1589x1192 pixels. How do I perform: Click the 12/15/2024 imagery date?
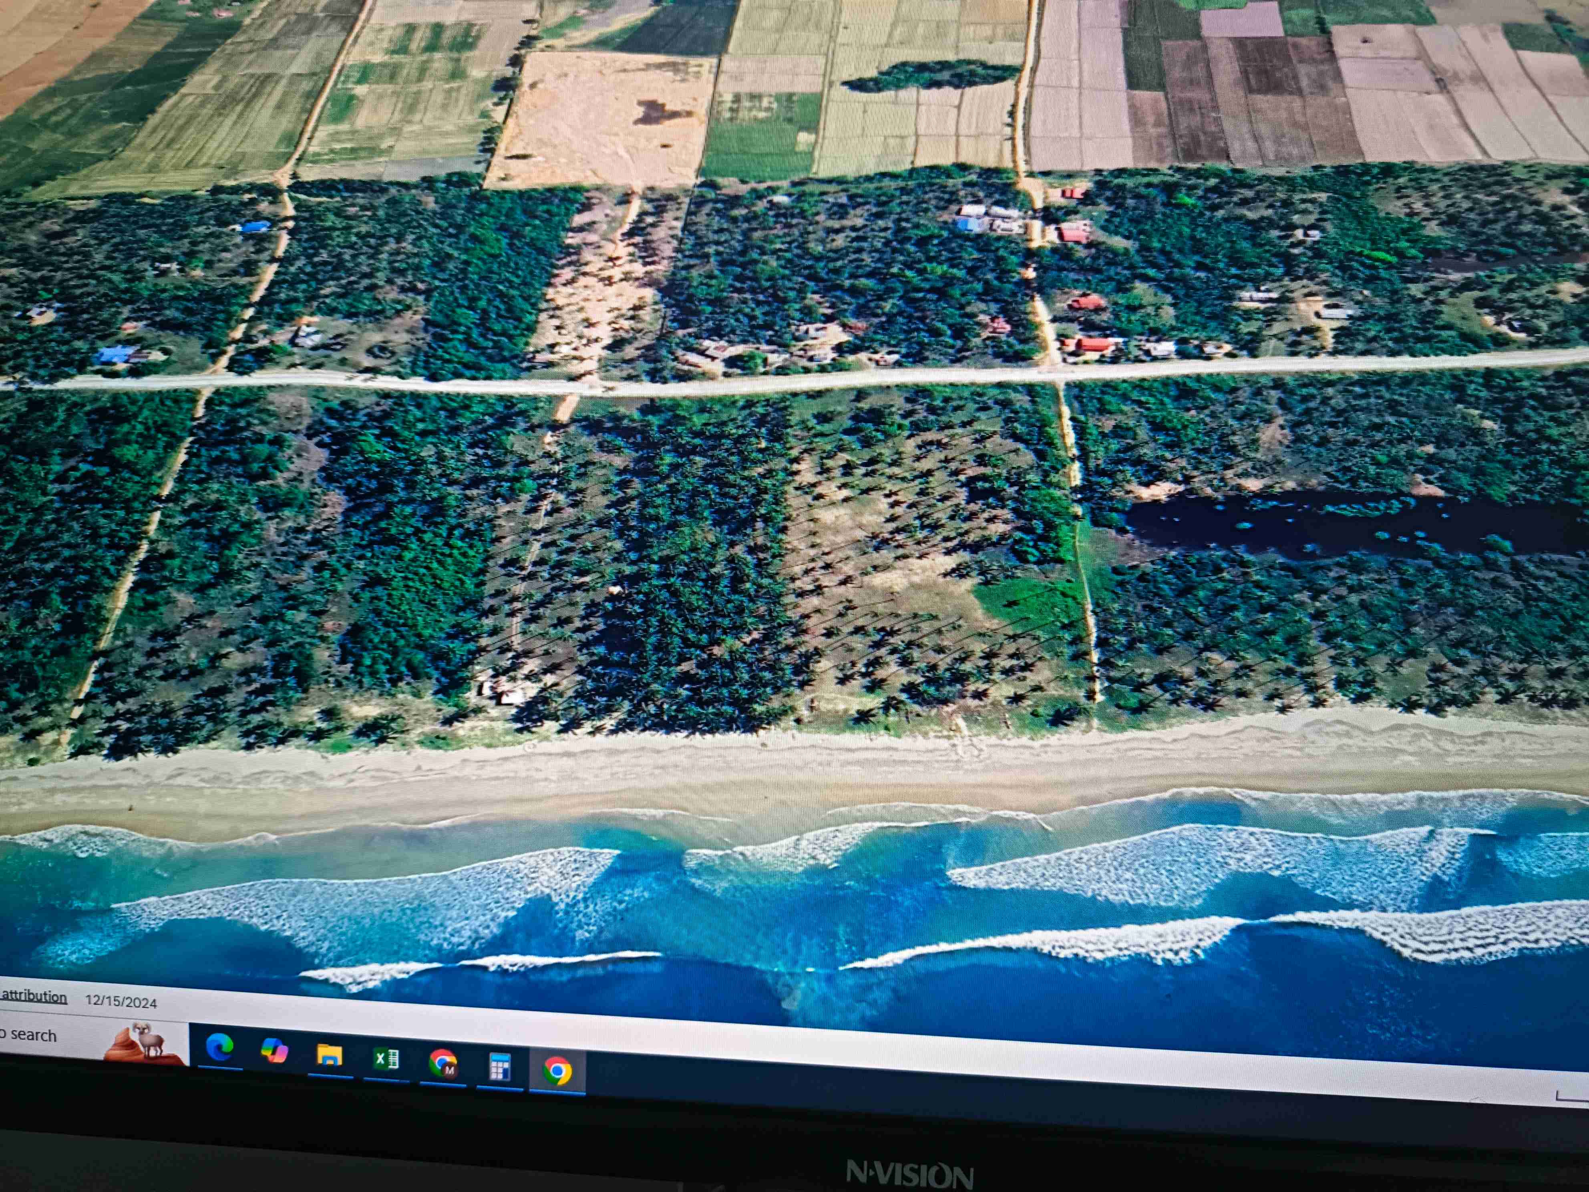pyautogui.click(x=121, y=1002)
